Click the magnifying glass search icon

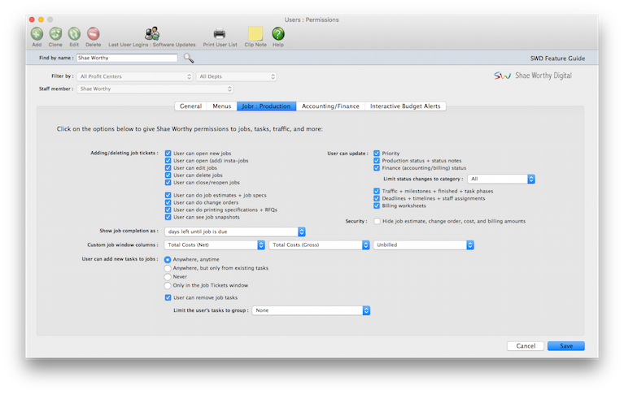tap(189, 58)
